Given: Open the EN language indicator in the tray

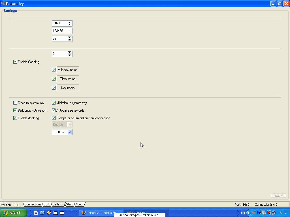Looking at the screenshot, I should click(243, 213).
